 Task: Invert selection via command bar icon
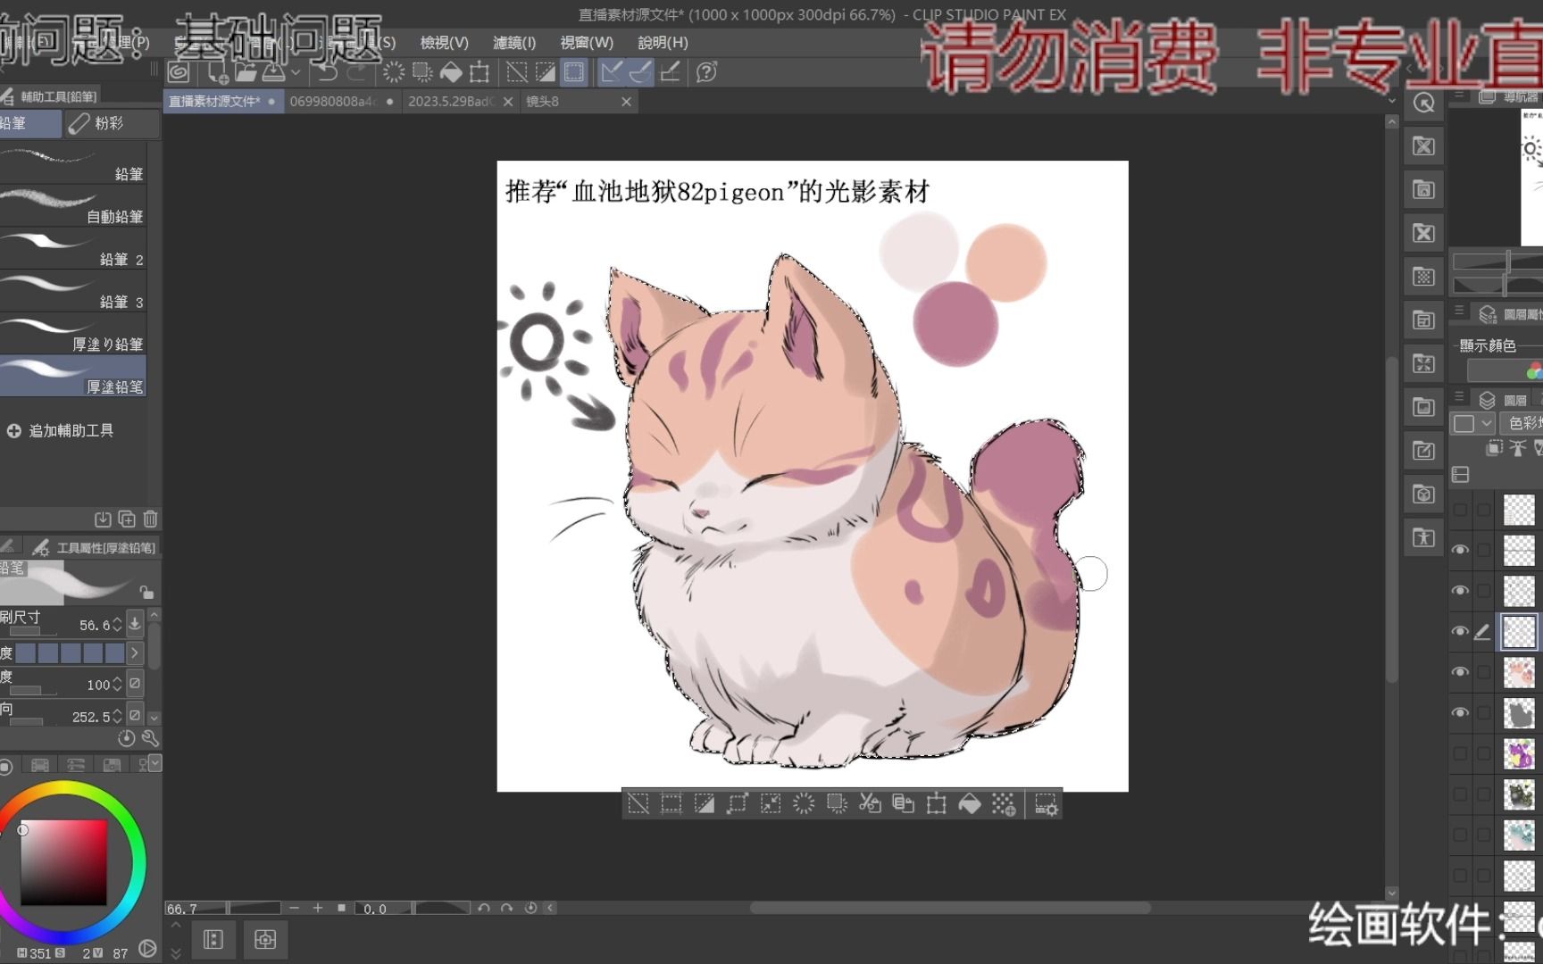click(x=545, y=72)
